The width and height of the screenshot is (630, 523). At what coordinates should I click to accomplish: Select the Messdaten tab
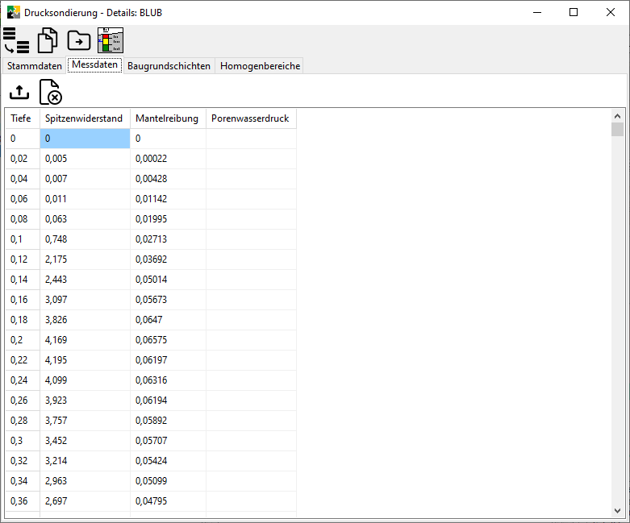94,65
